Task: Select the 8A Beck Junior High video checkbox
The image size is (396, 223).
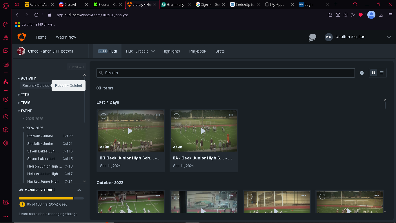Action: (x=177, y=116)
